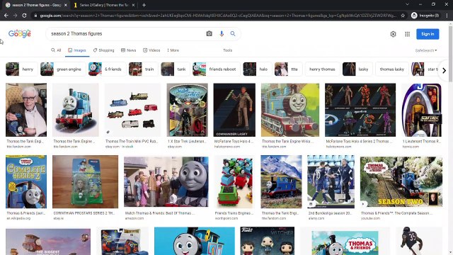Filter by the thomas lasky chip
The height and width of the screenshot is (255, 453).
391,69
